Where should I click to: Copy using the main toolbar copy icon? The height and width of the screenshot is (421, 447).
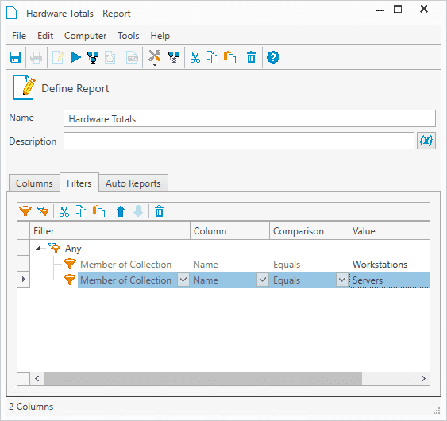pos(213,56)
